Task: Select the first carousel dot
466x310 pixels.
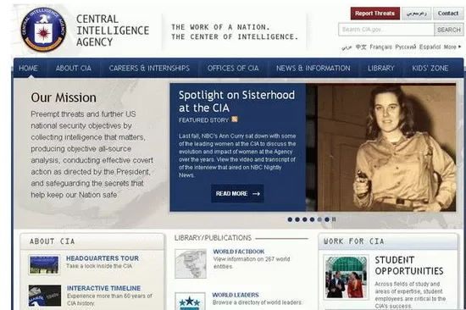Action: coord(290,219)
